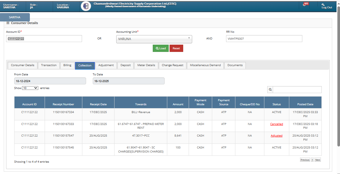Click the Next pagination button

[x=318, y=160]
